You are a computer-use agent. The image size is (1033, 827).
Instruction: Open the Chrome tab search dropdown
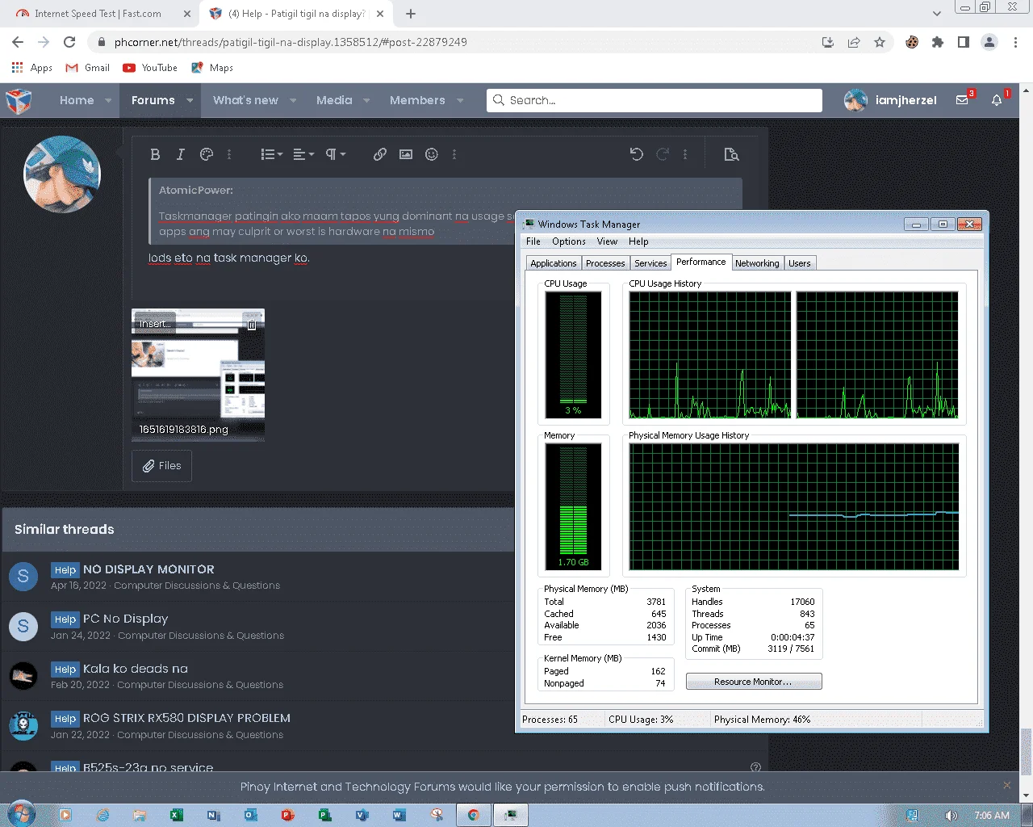pyautogui.click(x=936, y=14)
